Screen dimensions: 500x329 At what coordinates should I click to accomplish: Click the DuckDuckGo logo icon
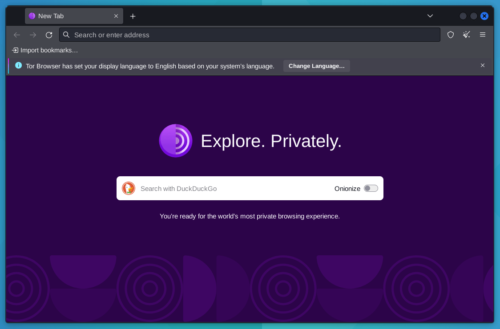pyautogui.click(x=129, y=188)
